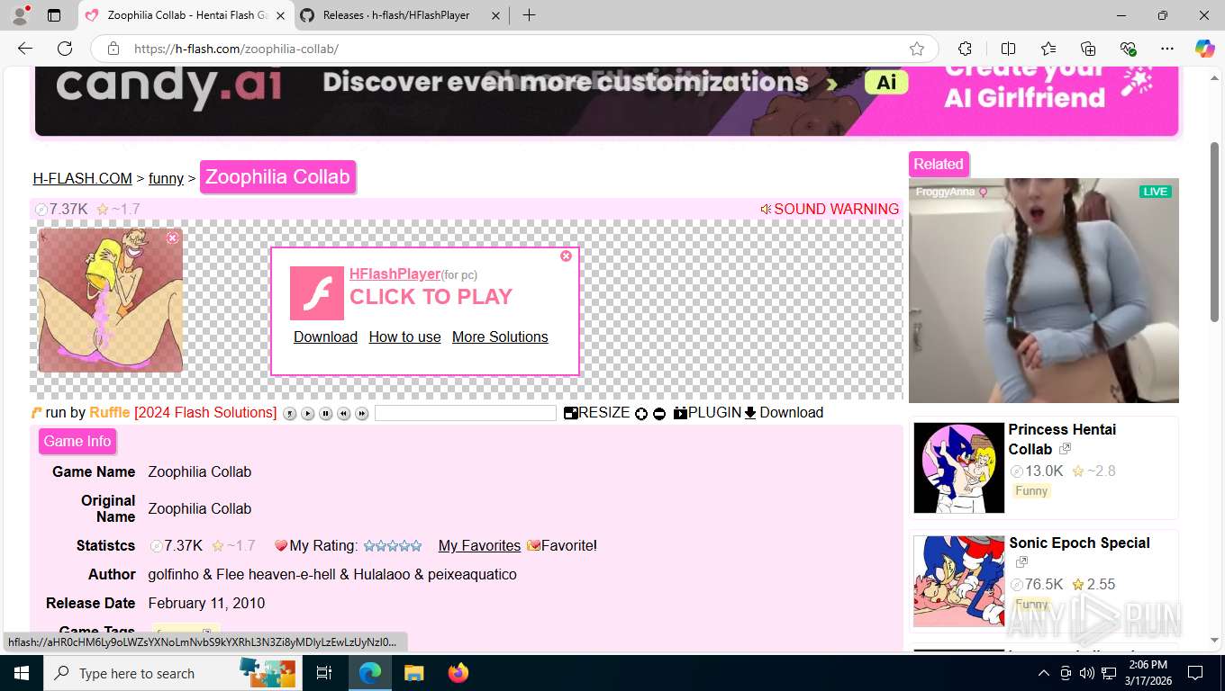Click the step backward playback control
Image resolution: width=1225 pixels, height=691 pixels.
click(344, 414)
